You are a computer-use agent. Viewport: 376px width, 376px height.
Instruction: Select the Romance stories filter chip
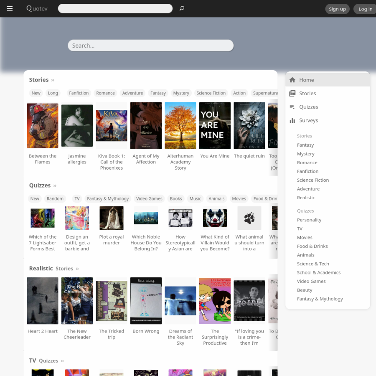pos(105,93)
